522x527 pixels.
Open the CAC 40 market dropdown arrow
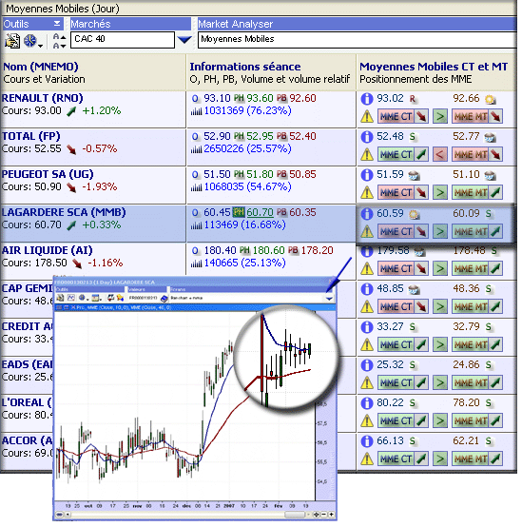click(x=184, y=40)
